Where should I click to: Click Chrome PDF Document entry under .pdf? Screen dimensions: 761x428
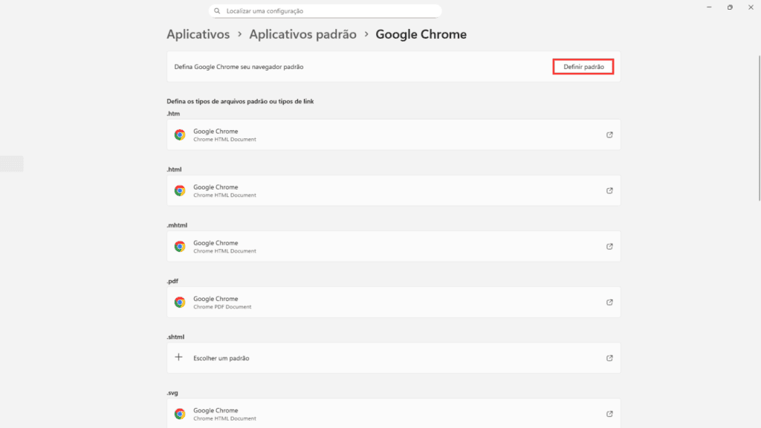pos(394,302)
